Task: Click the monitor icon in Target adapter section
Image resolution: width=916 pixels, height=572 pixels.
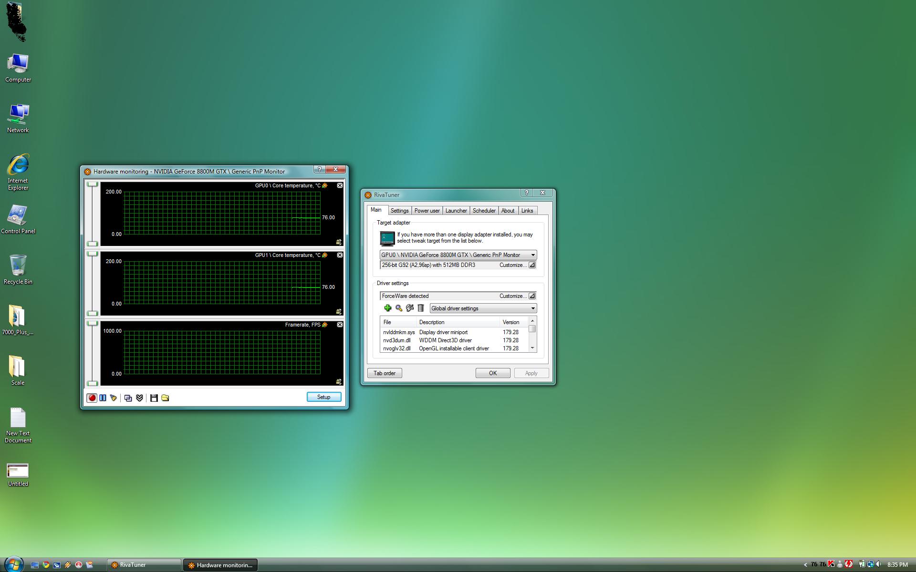Action: [387, 238]
